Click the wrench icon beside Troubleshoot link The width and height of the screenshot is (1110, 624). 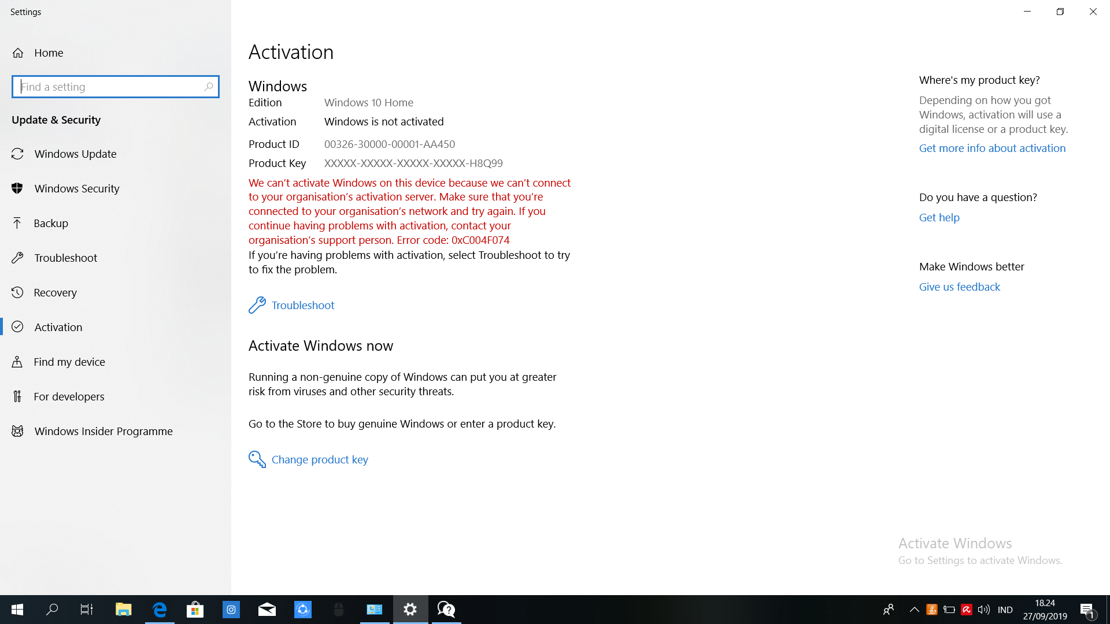[257, 305]
